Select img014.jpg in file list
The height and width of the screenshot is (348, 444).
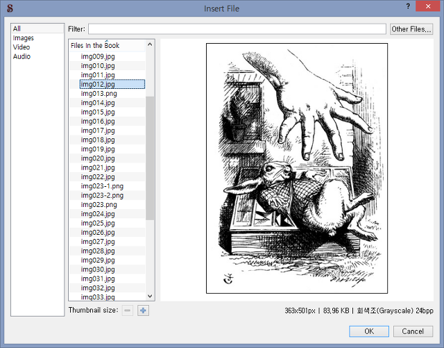click(x=98, y=103)
